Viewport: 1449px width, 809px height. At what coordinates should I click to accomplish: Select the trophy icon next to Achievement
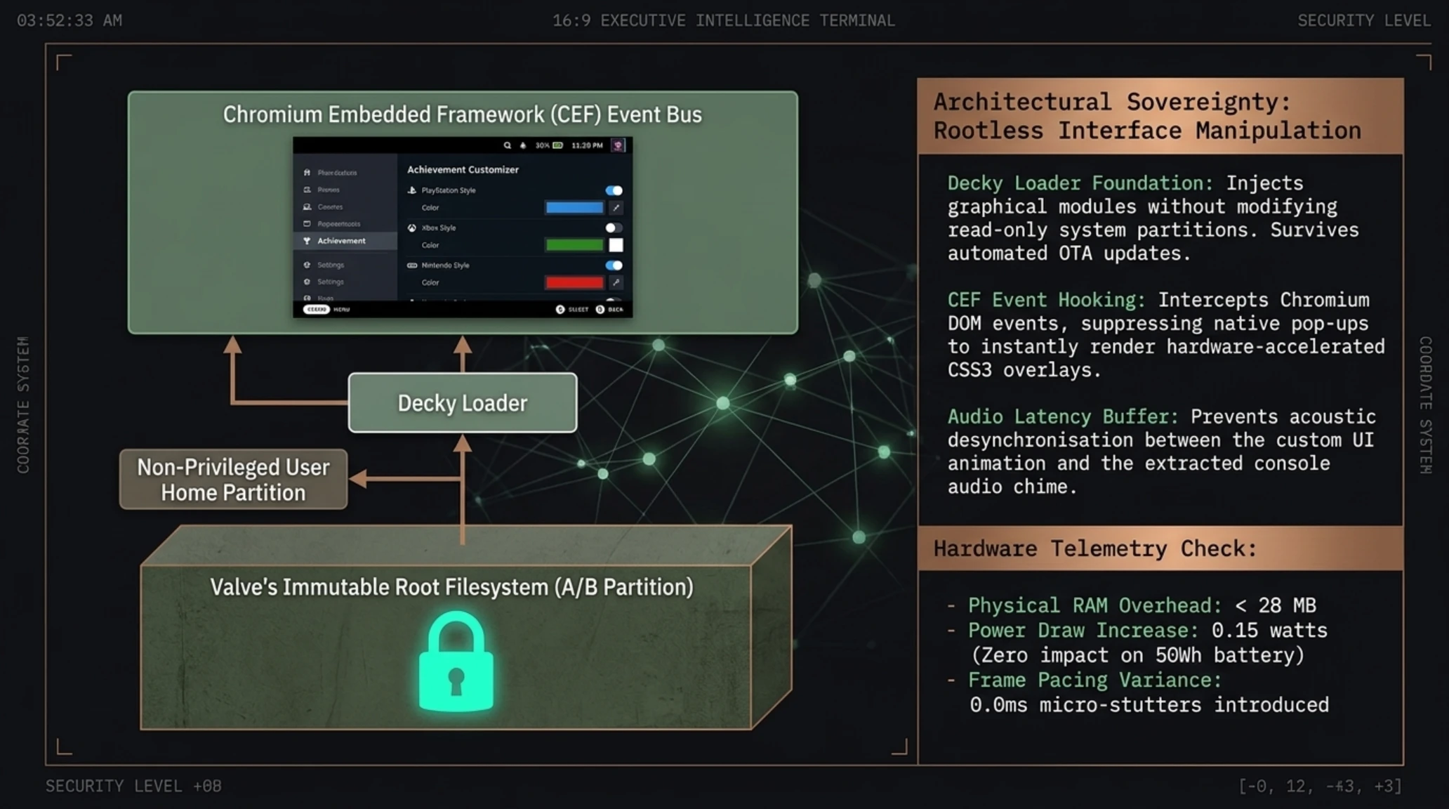coord(307,241)
